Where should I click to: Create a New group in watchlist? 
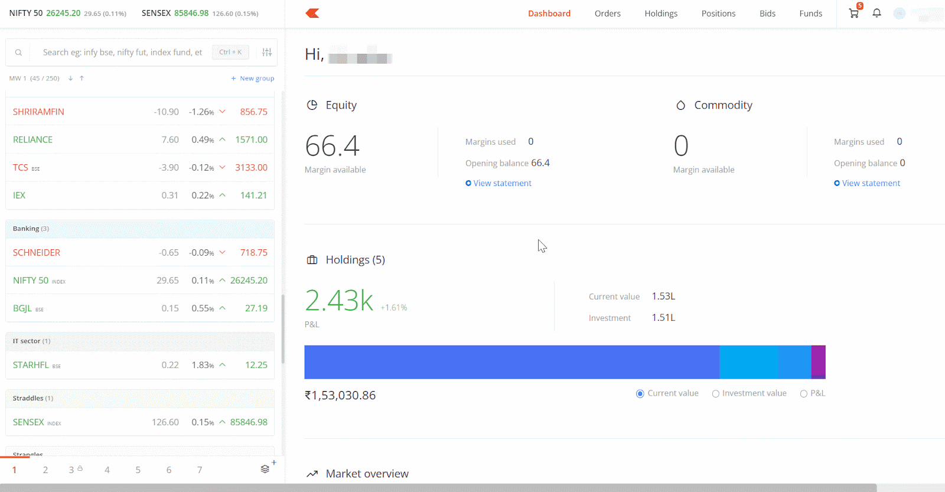(253, 78)
